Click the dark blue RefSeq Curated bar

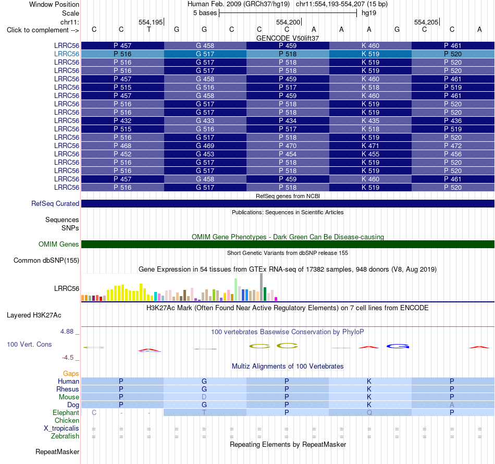pyautogui.click(x=288, y=204)
